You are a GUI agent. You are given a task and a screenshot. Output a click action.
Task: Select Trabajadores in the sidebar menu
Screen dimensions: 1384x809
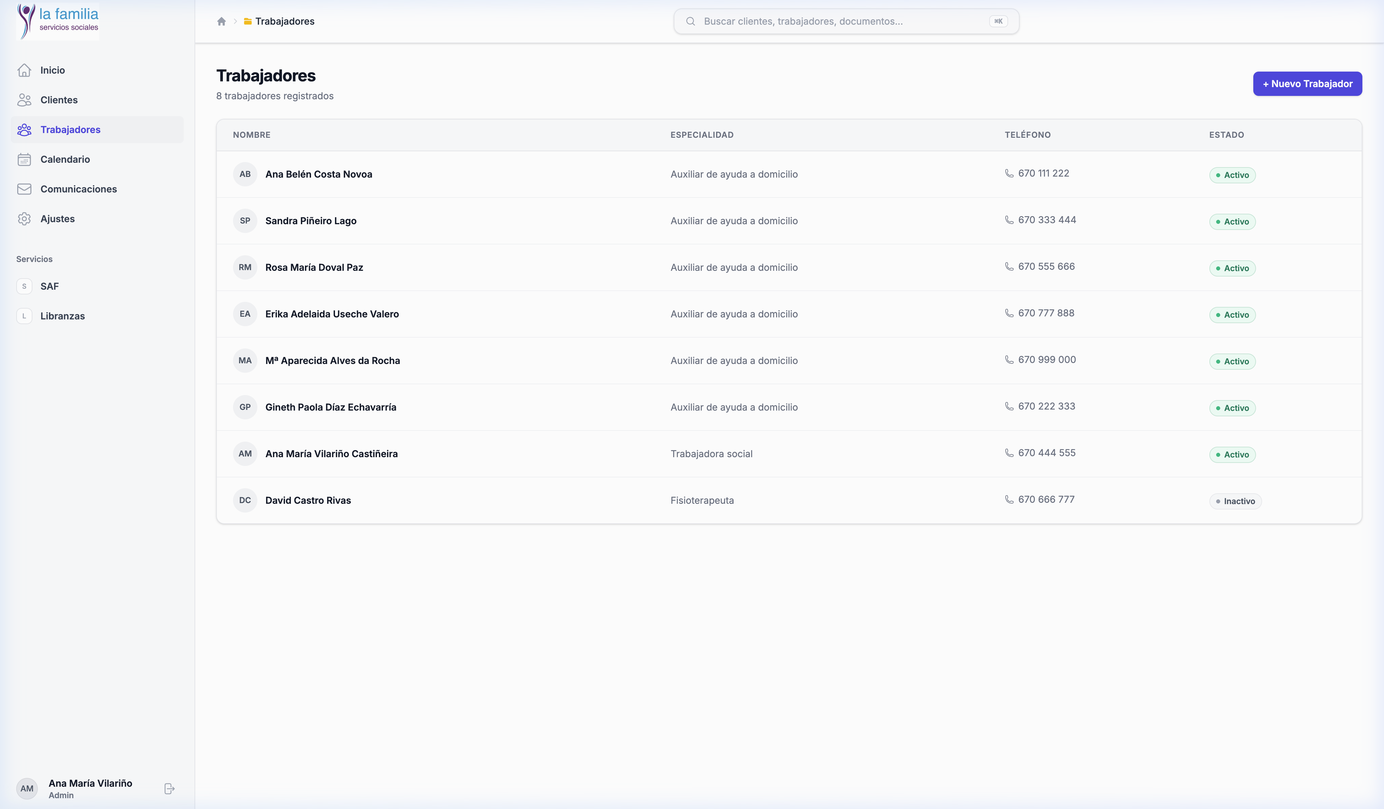(x=70, y=130)
